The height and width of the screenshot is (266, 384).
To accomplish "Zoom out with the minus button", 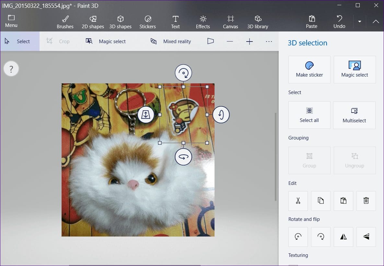I will 230,42.
